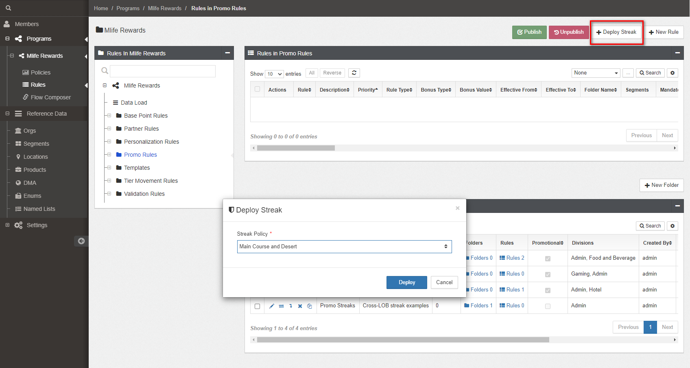Click the refresh icon in Rules table toolbar

click(x=354, y=73)
